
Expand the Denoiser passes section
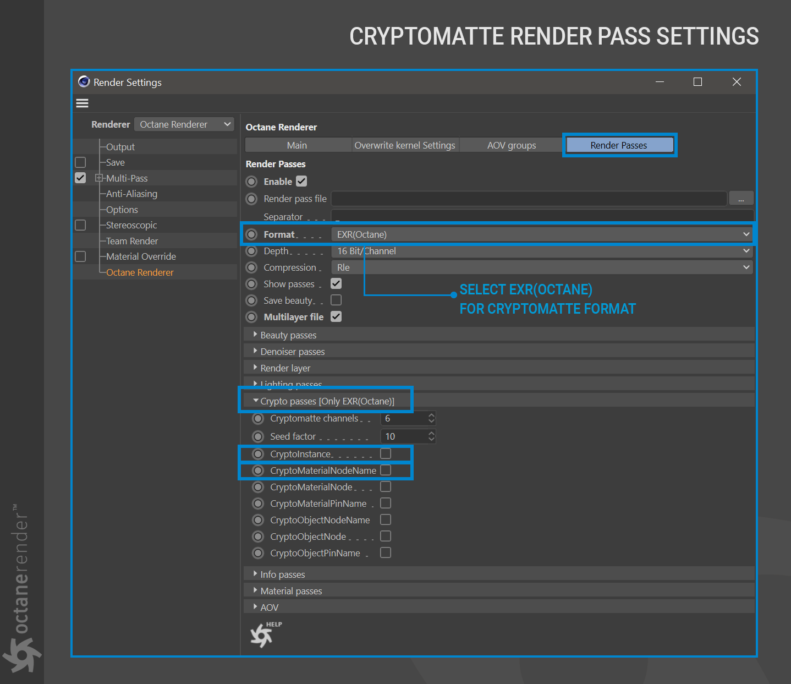(x=499, y=352)
